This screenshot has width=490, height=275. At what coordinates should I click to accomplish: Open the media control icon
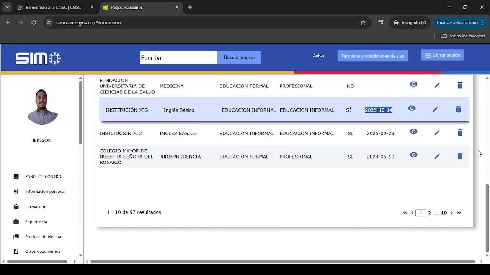pos(381,23)
